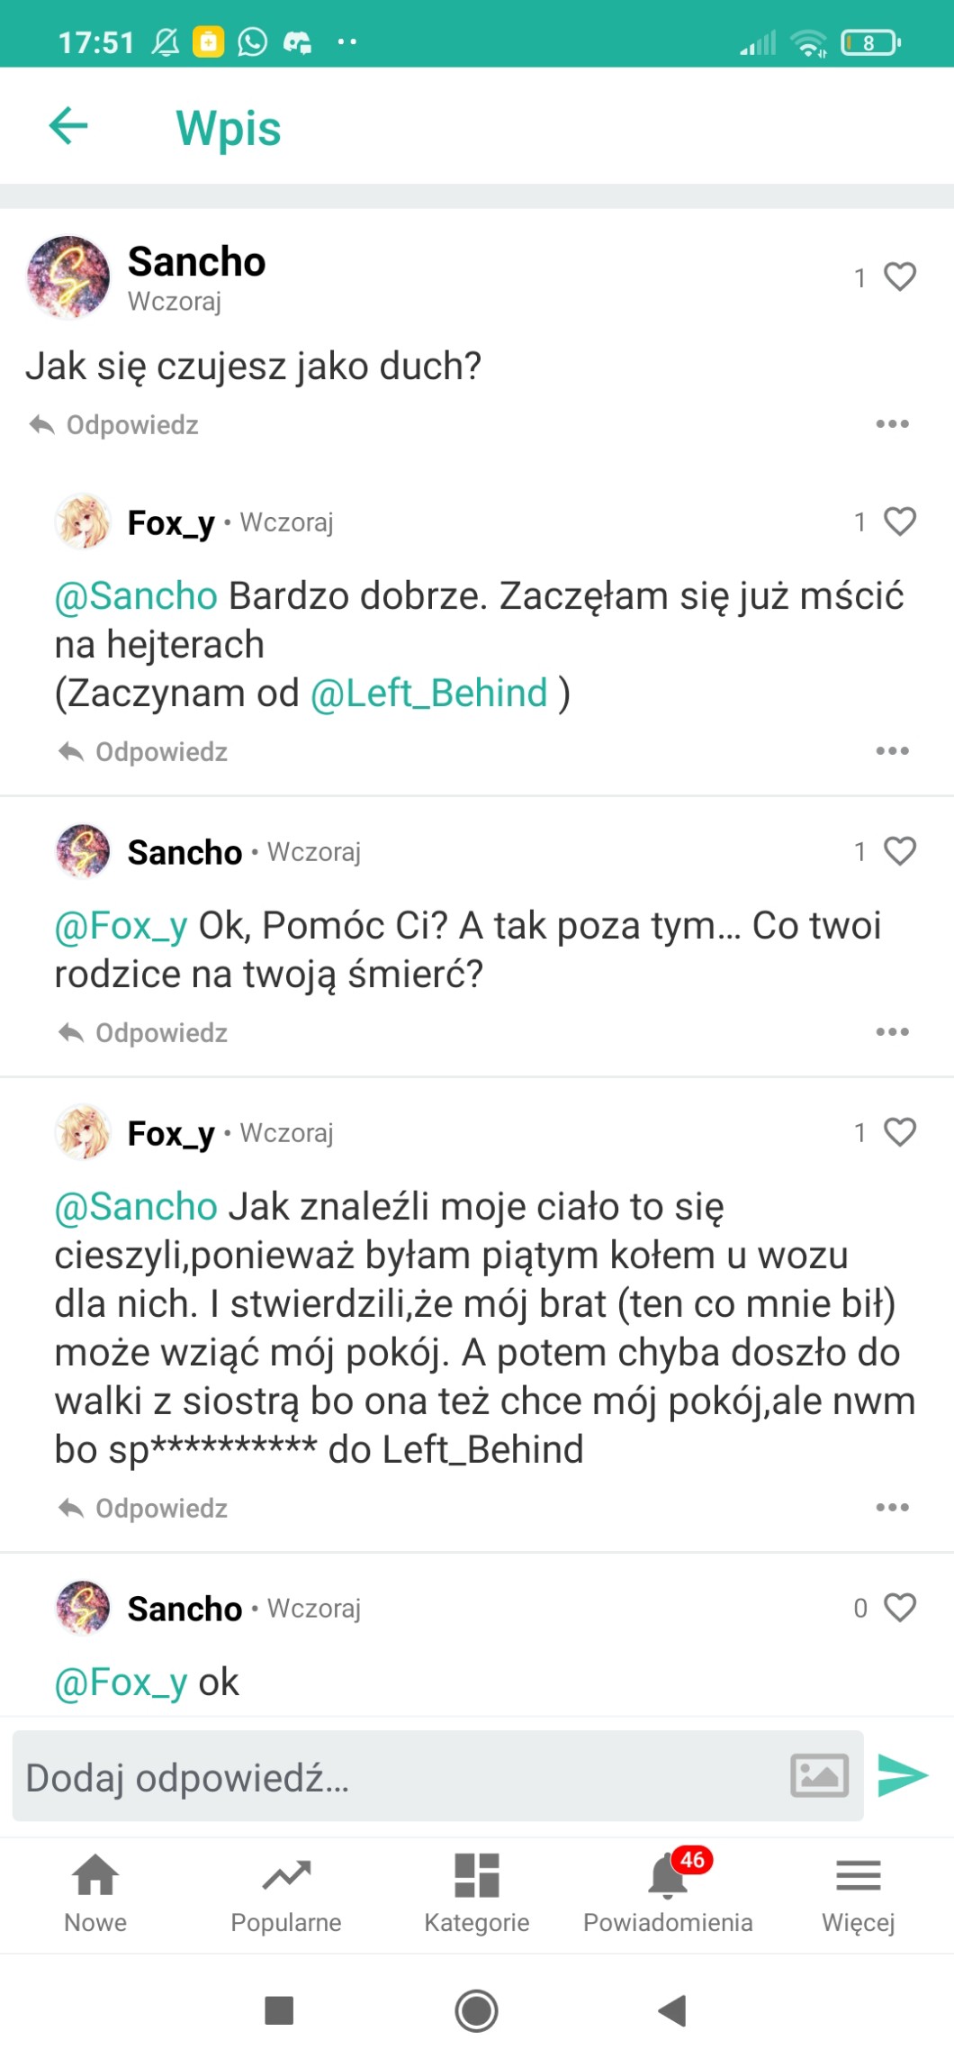Reply to Sancho's "Jak się czujesz" post
Screen dimensions: 954x2068
[x=115, y=425]
